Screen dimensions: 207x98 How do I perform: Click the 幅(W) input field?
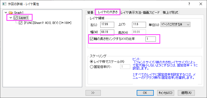[107, 32]
